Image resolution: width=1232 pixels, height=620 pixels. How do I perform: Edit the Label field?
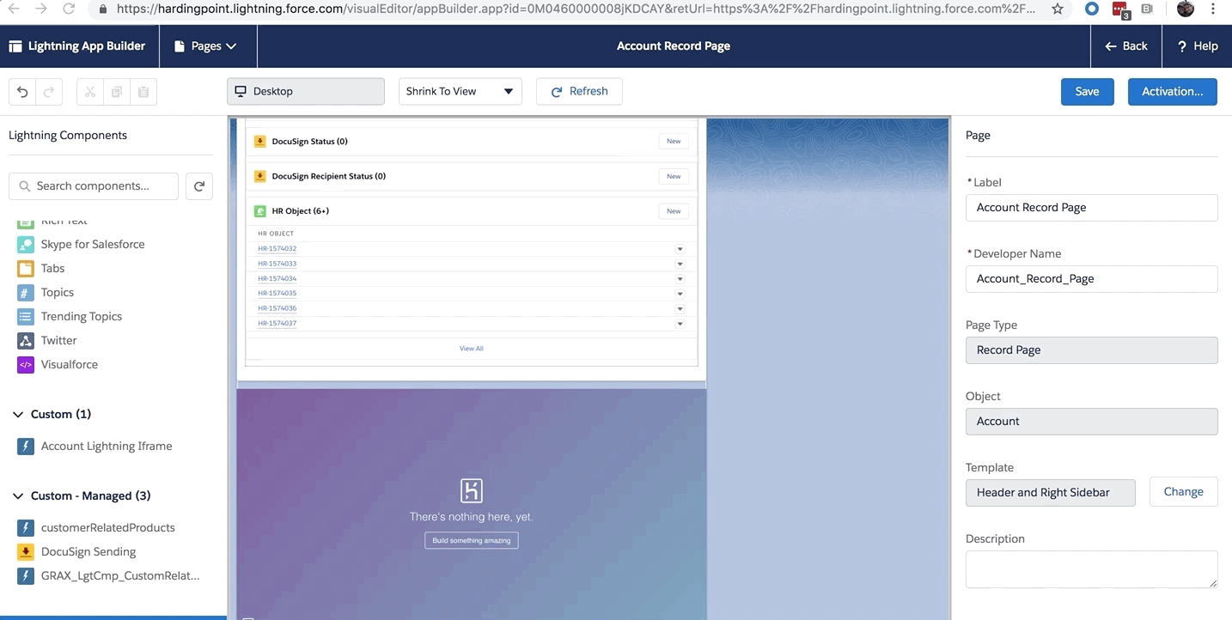[1091, 208]
